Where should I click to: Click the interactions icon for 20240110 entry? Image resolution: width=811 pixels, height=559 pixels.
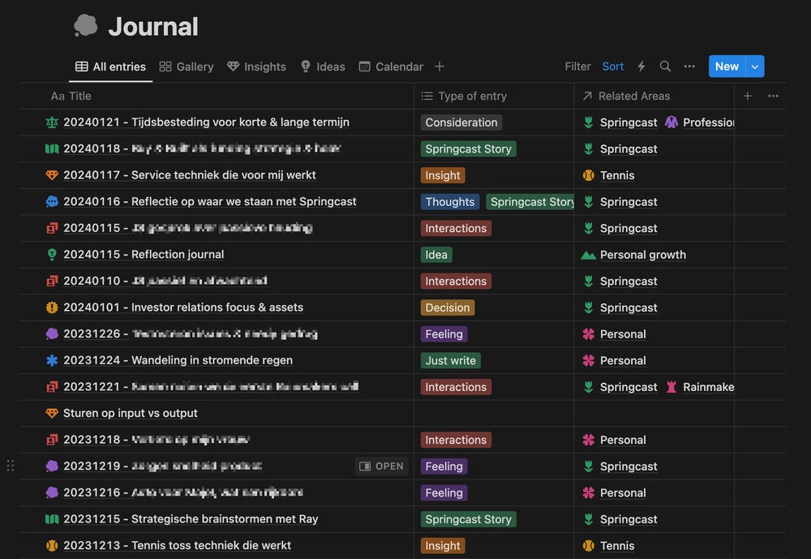[x=52, y=281]
